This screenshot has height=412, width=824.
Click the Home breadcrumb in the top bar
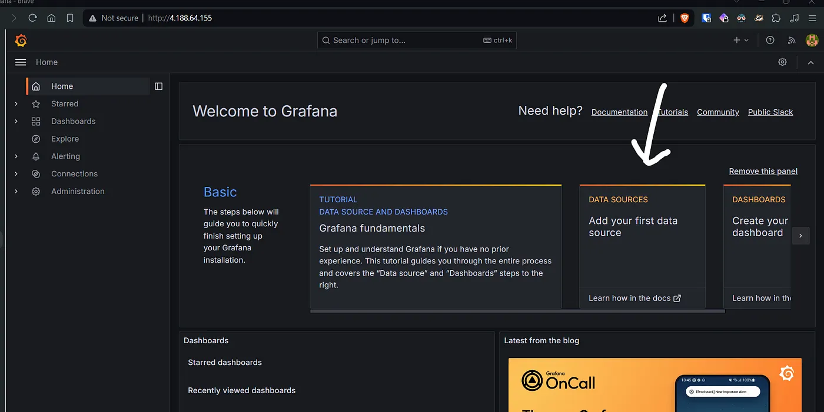point(46,62)
